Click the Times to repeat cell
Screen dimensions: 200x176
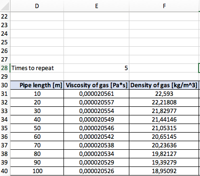(37, 68)
